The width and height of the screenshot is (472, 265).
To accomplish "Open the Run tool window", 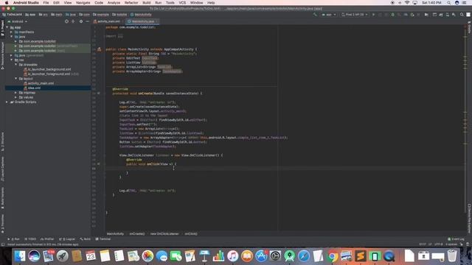I will pyautogui.click(x=13, y=239).
